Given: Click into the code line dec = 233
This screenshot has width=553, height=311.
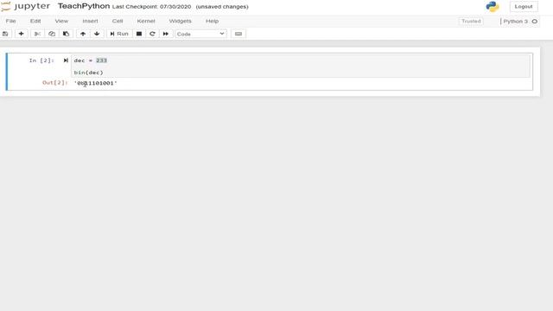Looking at the screenshot, I should (90, 60).
